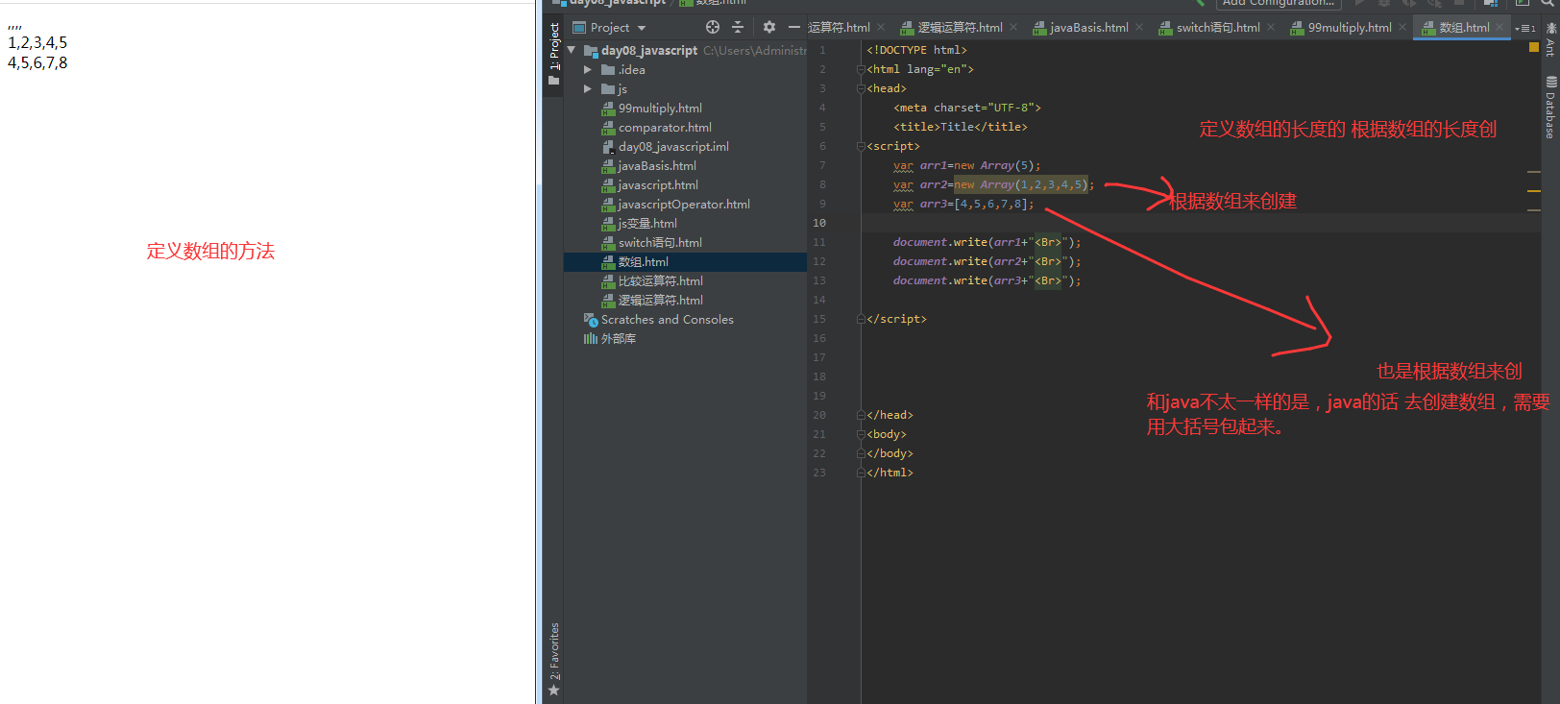Select 外部库 in the project tree

click(618, 339)
